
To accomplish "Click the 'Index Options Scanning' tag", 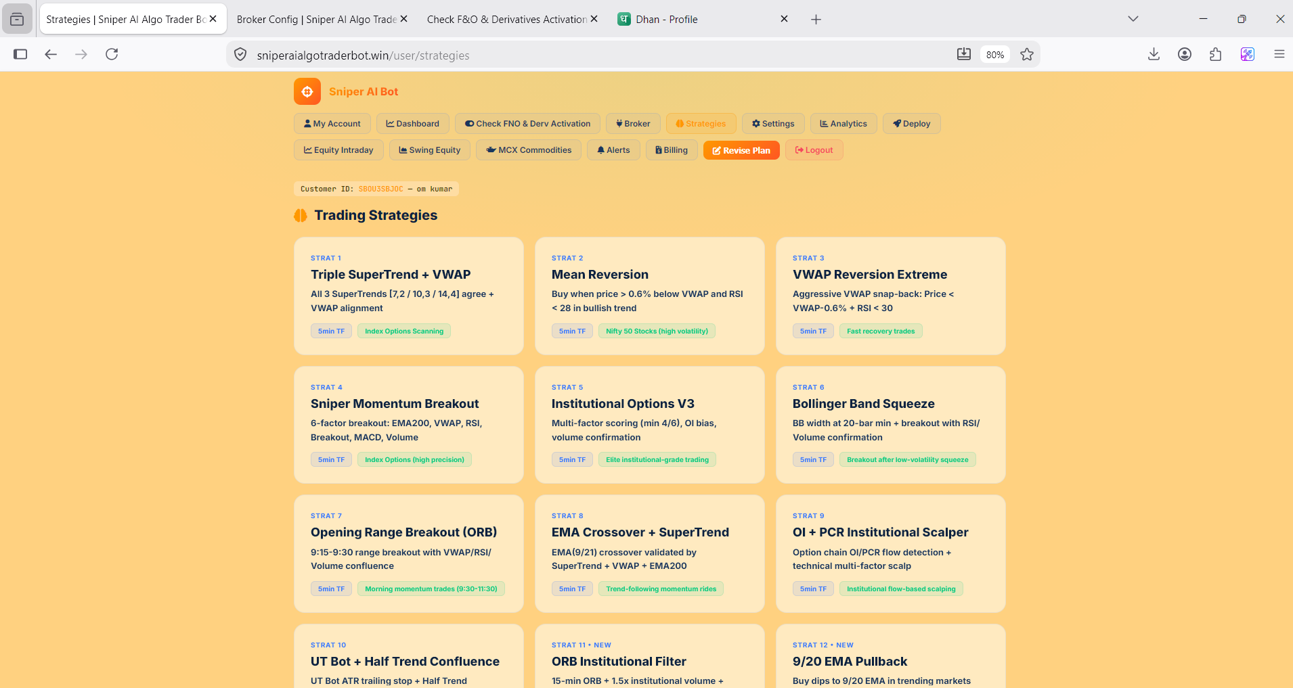I will (404, 331).
